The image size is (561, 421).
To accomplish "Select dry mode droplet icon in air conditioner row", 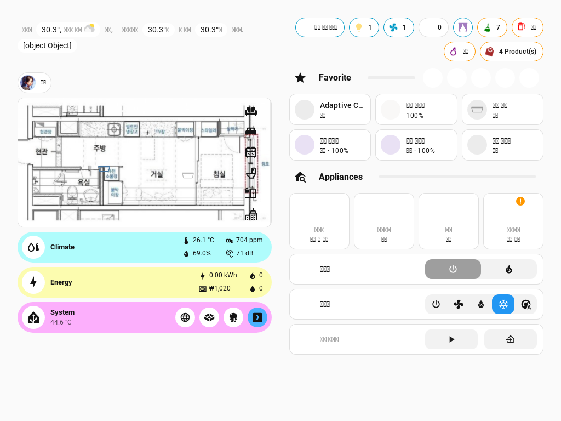I will click(x=481, y=304).
